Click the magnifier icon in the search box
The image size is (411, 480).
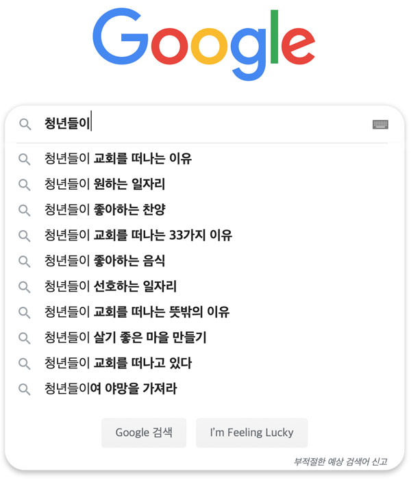tap(25, 125)
